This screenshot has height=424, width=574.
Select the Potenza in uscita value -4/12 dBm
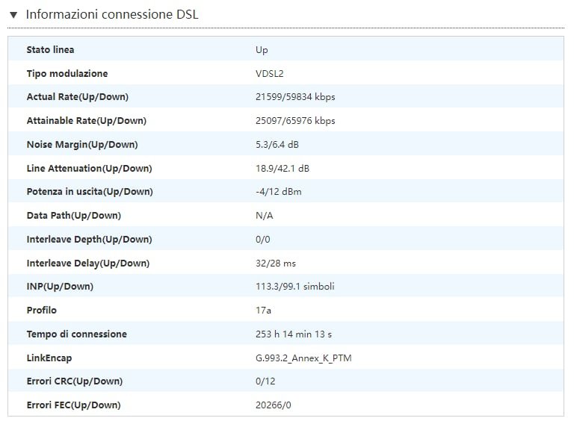(x=279, y=192)
